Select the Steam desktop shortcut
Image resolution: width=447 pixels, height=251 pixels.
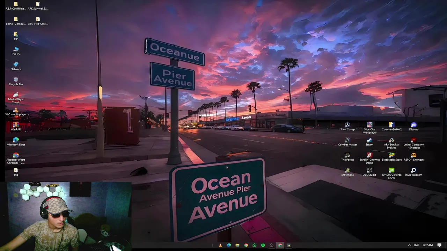coord(369,142)
